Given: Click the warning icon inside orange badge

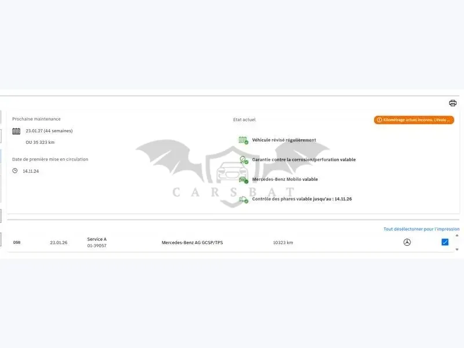Looking at the screenshot, I should pos(379,120).
